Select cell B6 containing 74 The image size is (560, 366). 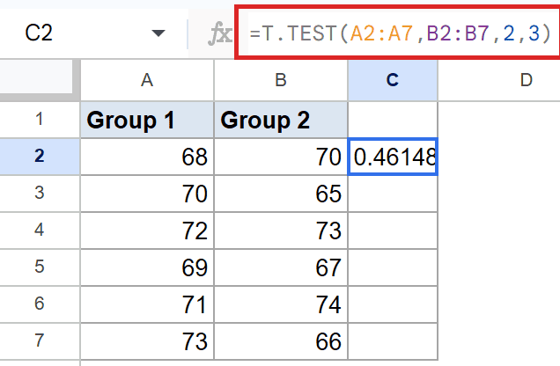coord(281,304)
